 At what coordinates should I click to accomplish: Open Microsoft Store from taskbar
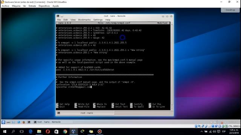tap(56, 132)
